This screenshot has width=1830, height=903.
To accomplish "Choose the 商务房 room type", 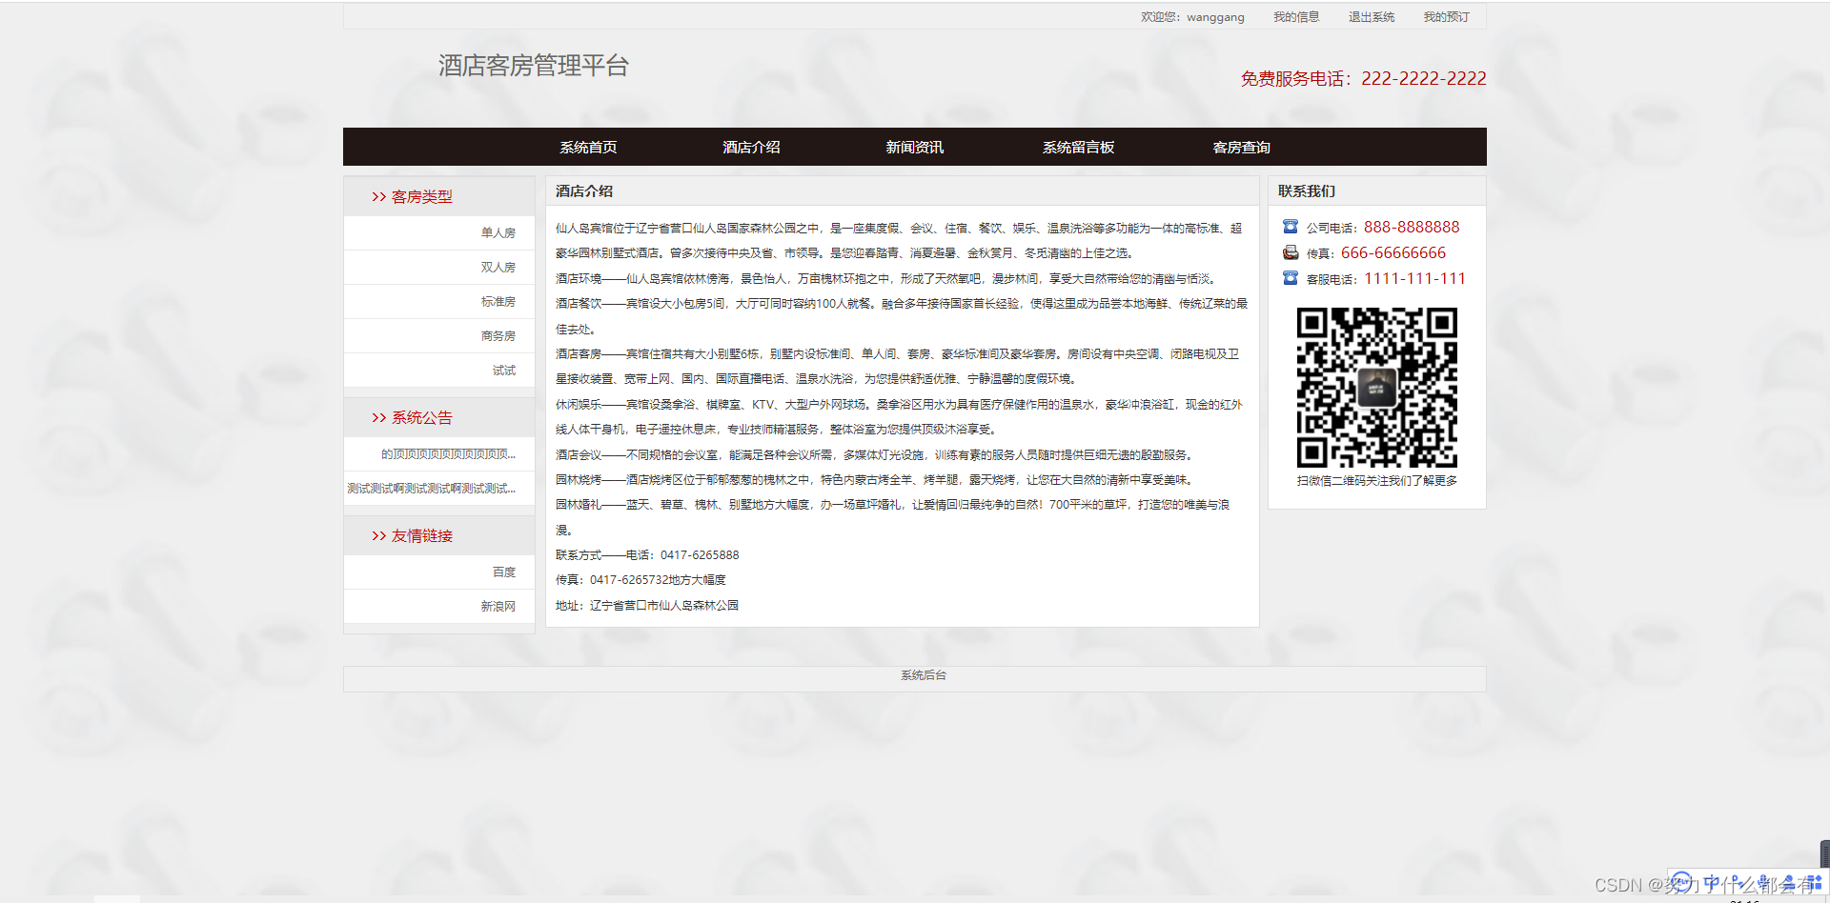I will (498, 335).
